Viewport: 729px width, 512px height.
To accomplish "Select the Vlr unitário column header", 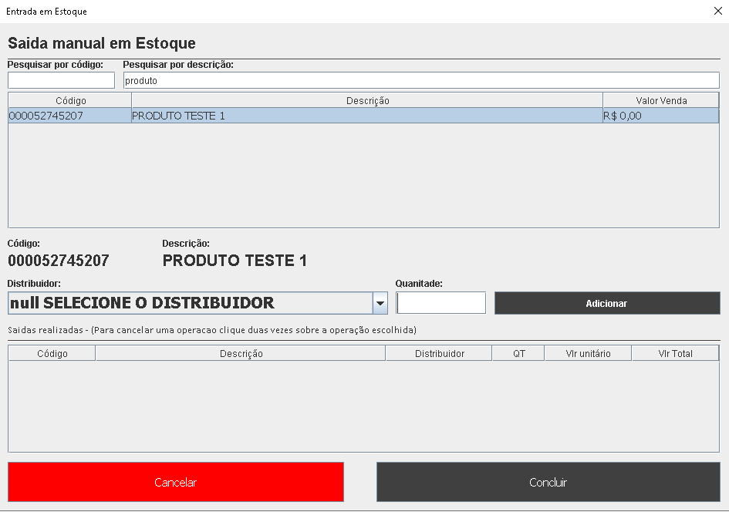I will pyautogui.click(x=588, y=354).
